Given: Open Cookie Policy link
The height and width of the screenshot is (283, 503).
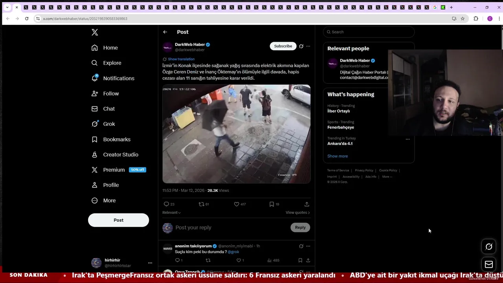Looking at the screenshot, I should tap(388, 171).
